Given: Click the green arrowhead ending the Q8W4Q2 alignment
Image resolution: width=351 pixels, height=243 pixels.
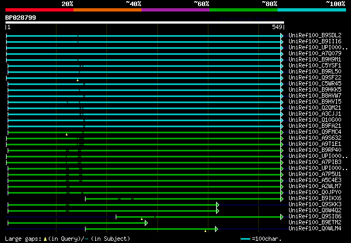Looking at the screenshot, I should coord(218,211).
